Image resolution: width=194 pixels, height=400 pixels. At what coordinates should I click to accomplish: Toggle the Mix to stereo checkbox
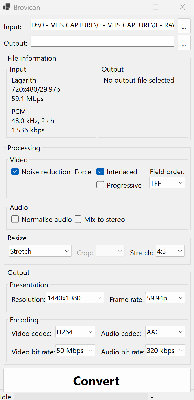(x=78, y=220)
